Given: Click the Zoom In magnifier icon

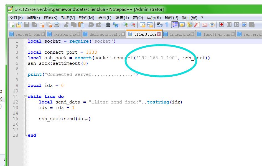Looking at the screenshot, I should 125,25.
